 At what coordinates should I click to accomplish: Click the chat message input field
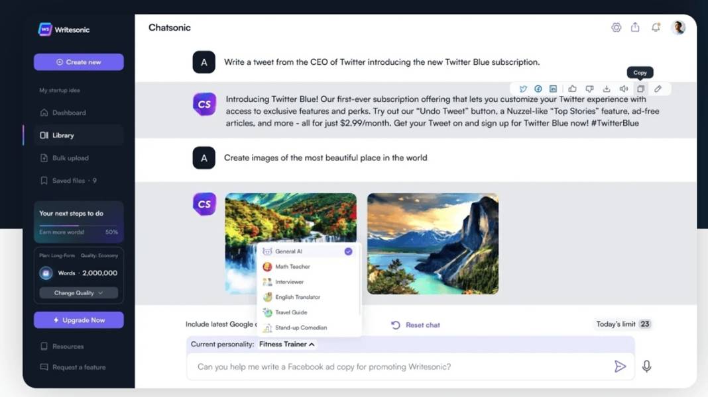pyautogui.click(x=398, y=367)
